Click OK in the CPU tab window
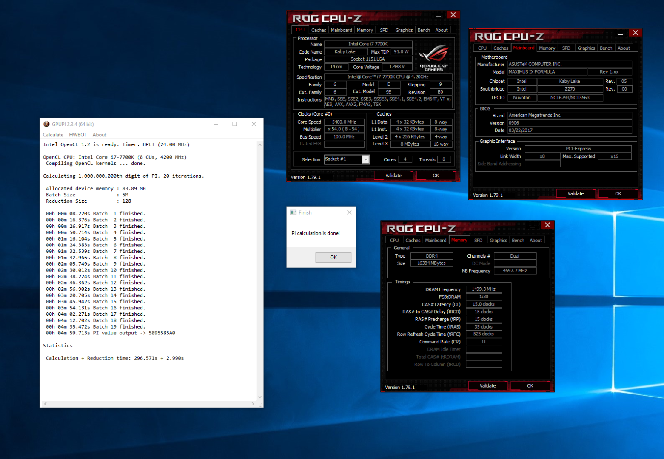 click(436, 176)
